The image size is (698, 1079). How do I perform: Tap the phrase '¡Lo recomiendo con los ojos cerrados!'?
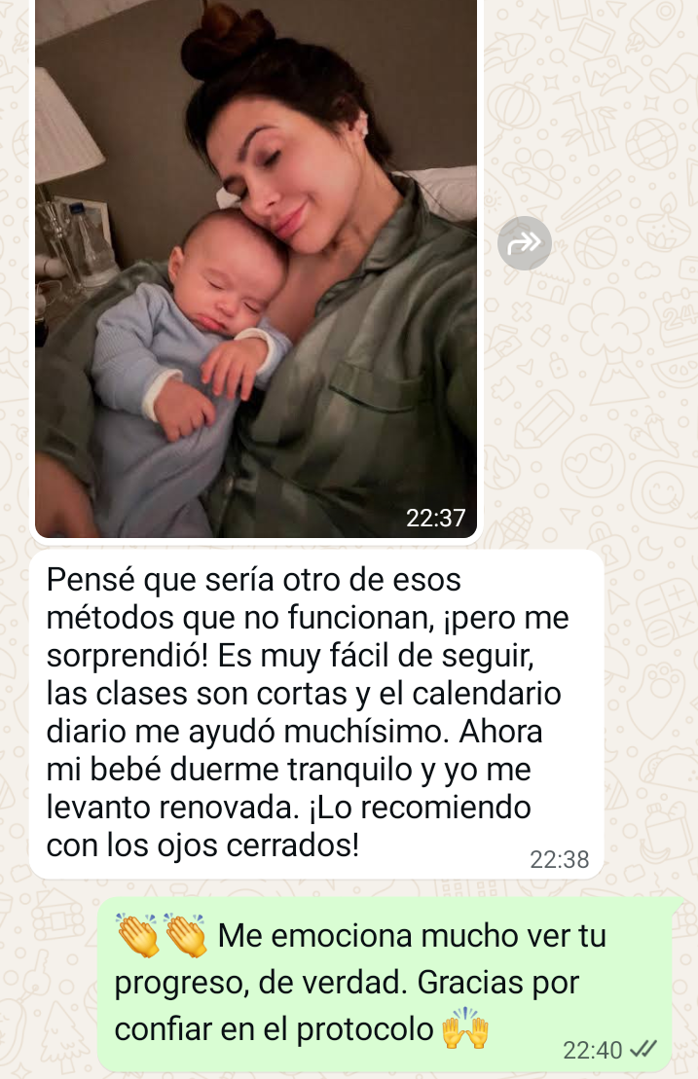coord(288,826)
